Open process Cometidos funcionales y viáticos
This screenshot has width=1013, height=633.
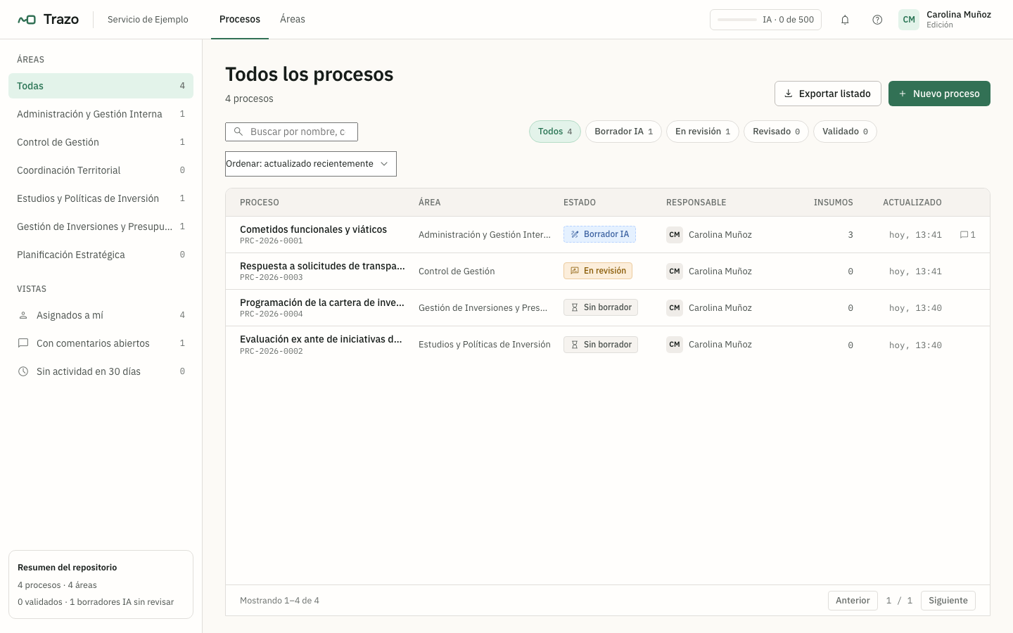[313, 229]
